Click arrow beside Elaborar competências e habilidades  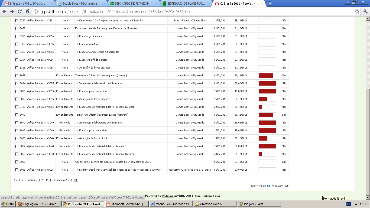77,52
